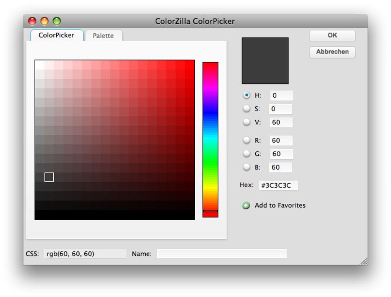Click the empty Name input field
Screen dimensions: 391x297
222,253
